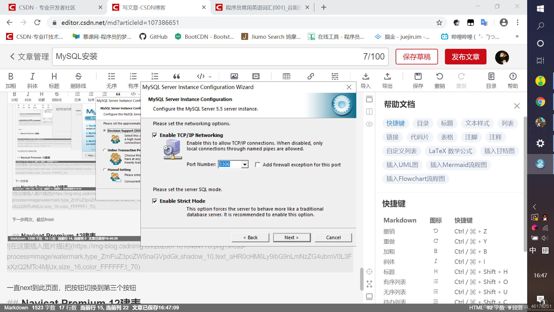
Task: Select 目录 help tag
Action: click(x=423, y=123)
